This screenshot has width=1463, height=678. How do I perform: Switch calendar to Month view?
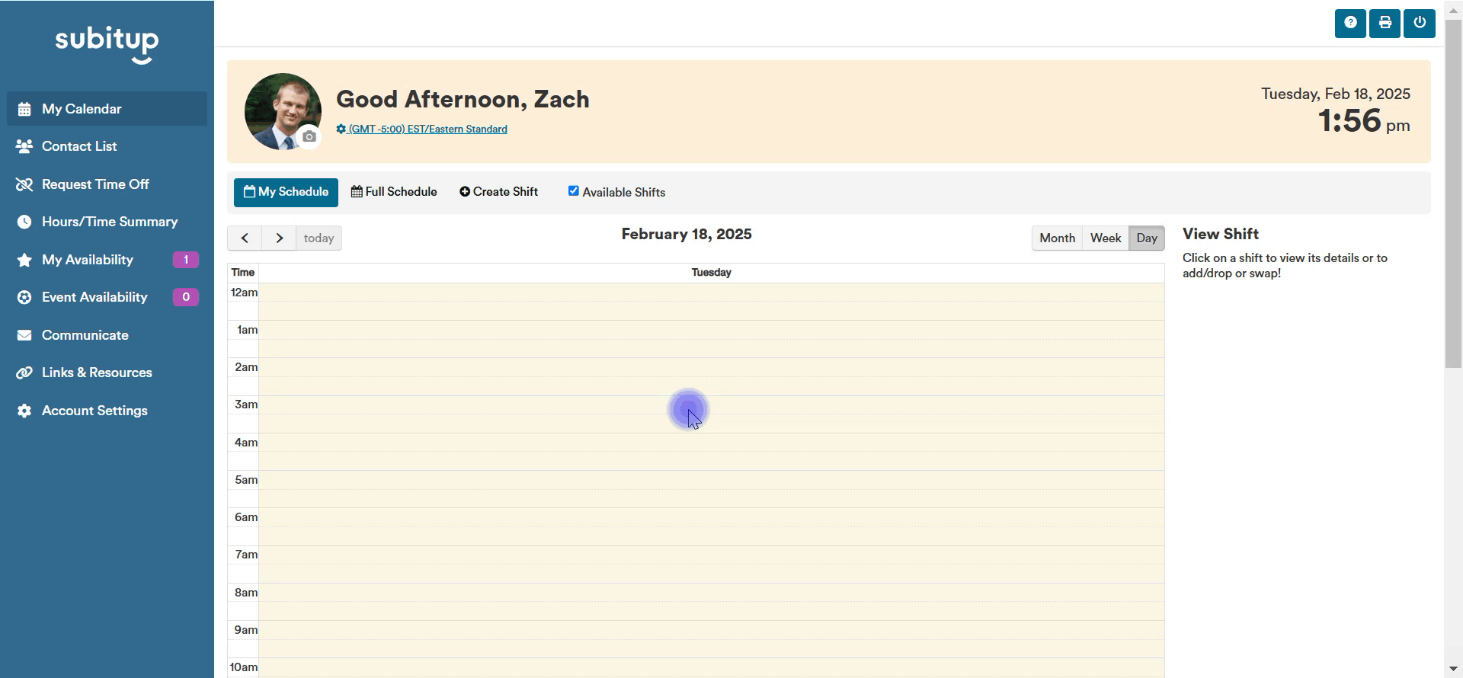point(1056,238)
